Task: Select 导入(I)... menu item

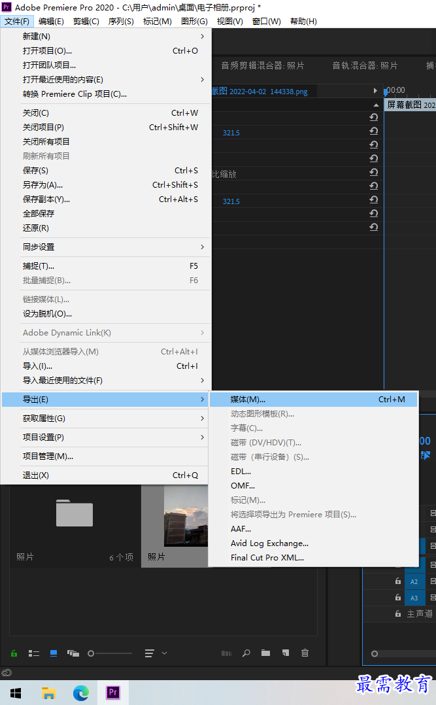Action: (x=106, y=366)
